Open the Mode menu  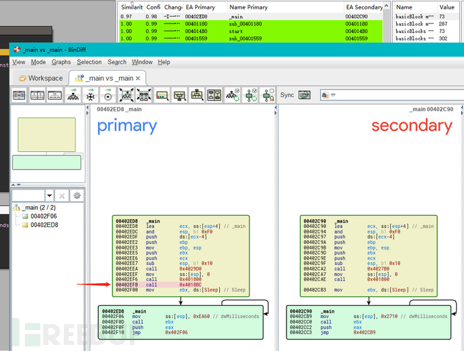point(38,62)
